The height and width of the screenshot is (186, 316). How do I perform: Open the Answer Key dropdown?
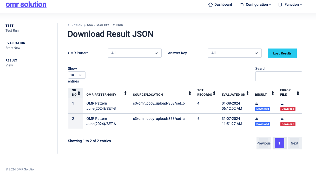click(235, 53)
